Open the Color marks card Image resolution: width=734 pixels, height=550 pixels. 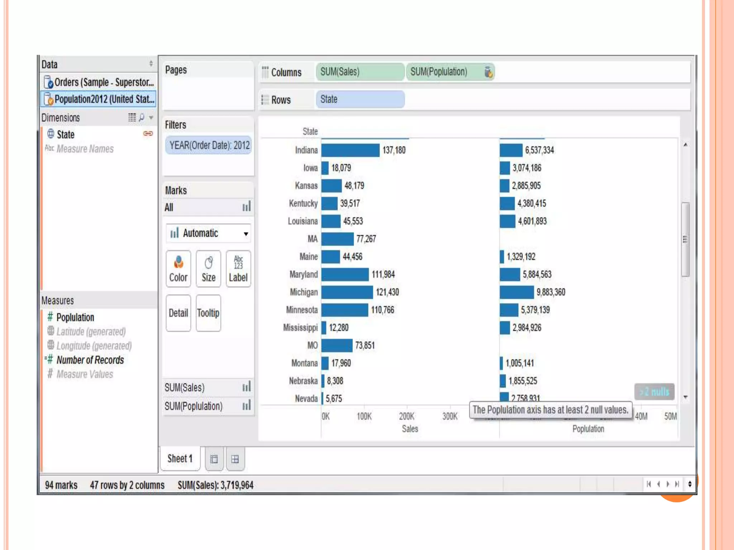point(178,269)
